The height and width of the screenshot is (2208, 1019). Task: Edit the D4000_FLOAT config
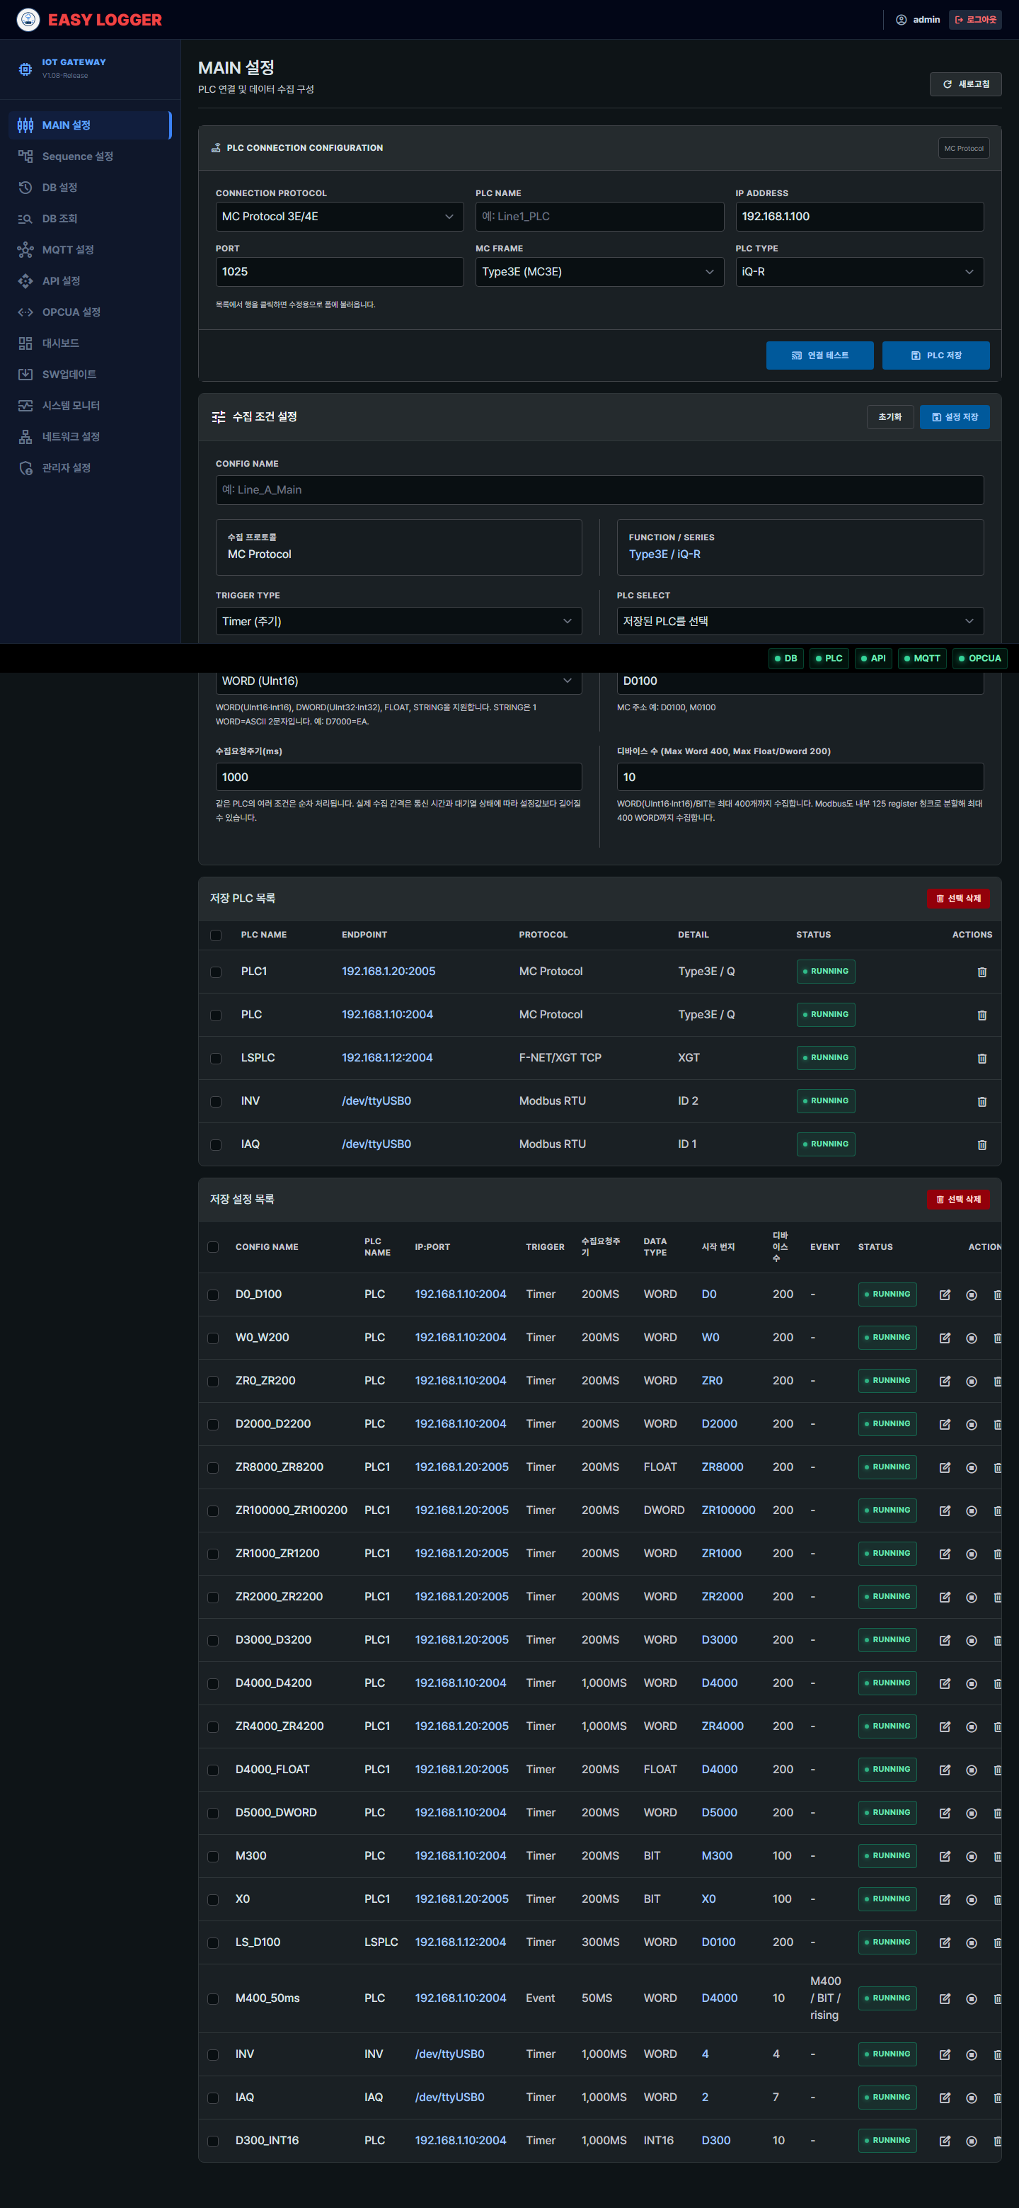click(x=945, y=1769)
